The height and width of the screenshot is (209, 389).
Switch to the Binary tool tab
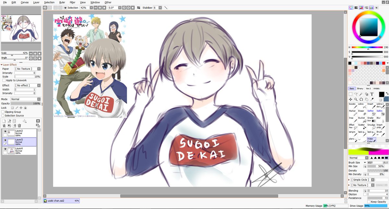(360, 88)
